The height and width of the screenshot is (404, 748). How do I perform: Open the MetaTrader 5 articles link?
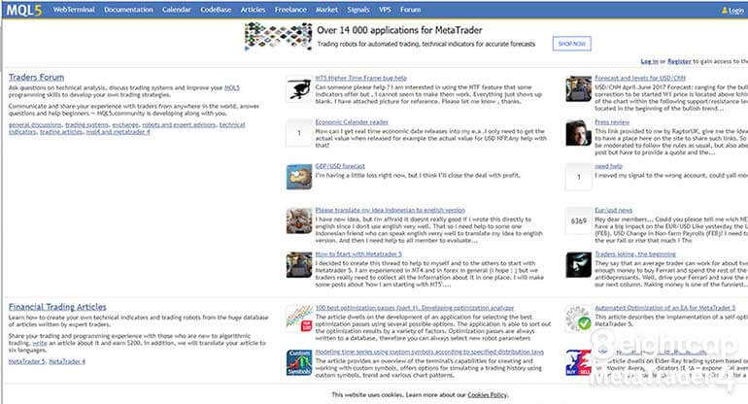[x=27, y=361]
